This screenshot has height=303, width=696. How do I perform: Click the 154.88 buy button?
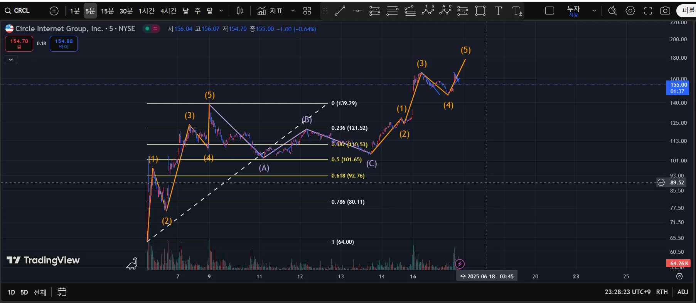coord(64,44)
